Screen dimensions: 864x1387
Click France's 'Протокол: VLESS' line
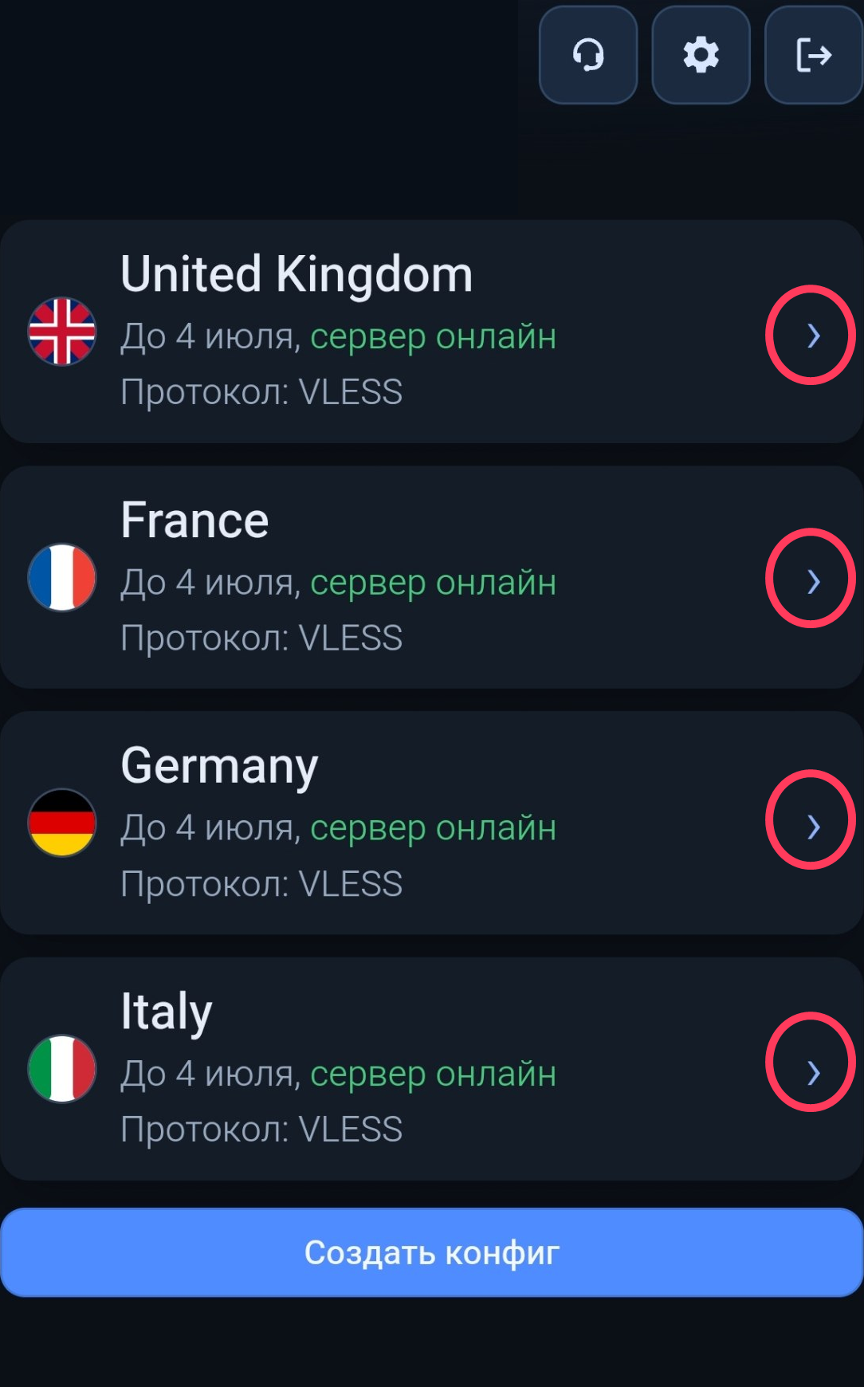click(x=261, y=638)
